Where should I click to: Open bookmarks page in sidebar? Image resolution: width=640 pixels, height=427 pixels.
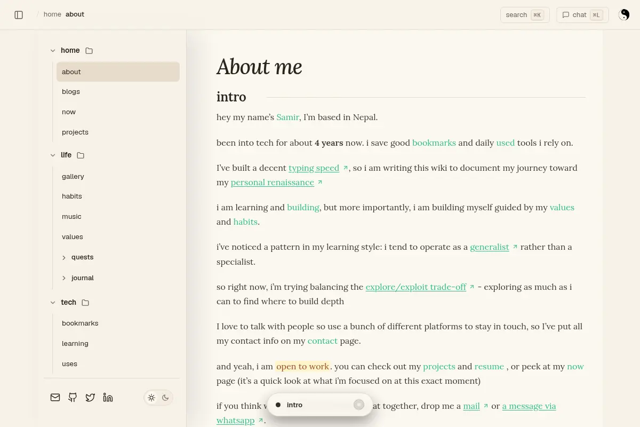(x=118, y=323)
